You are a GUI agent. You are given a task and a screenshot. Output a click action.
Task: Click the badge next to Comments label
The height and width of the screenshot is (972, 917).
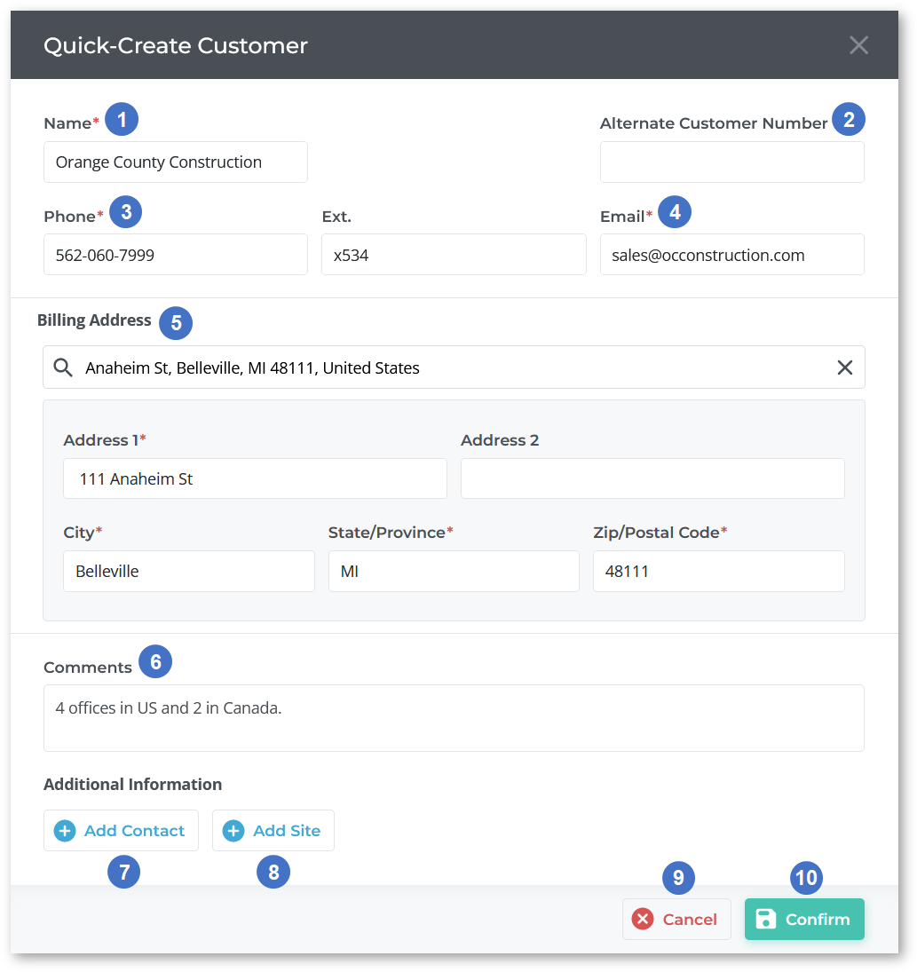[155, 661]
